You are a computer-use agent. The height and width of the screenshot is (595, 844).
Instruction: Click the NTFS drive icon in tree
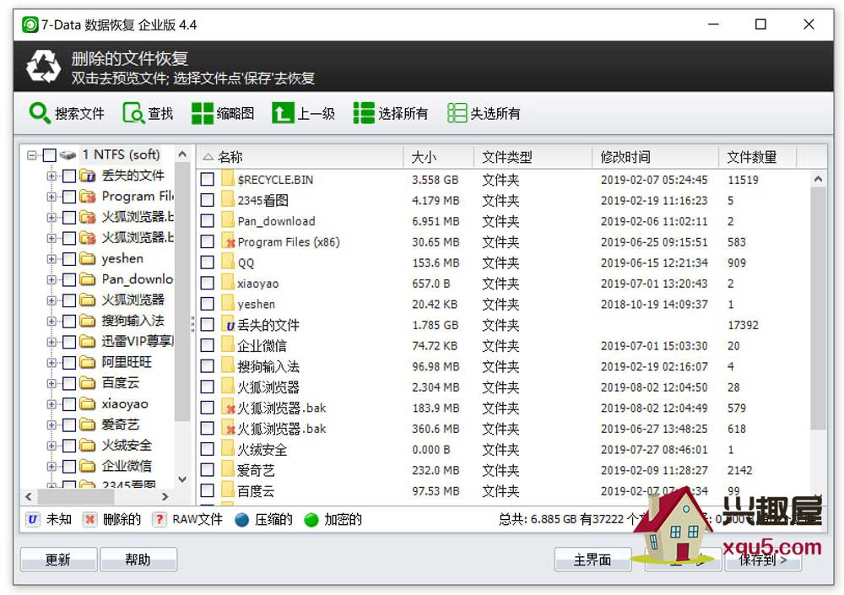pos(68,155)
